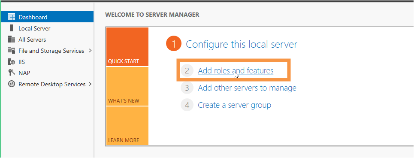Click the NAP key icon
Viewport: 414px width, 158px height.
12,73
